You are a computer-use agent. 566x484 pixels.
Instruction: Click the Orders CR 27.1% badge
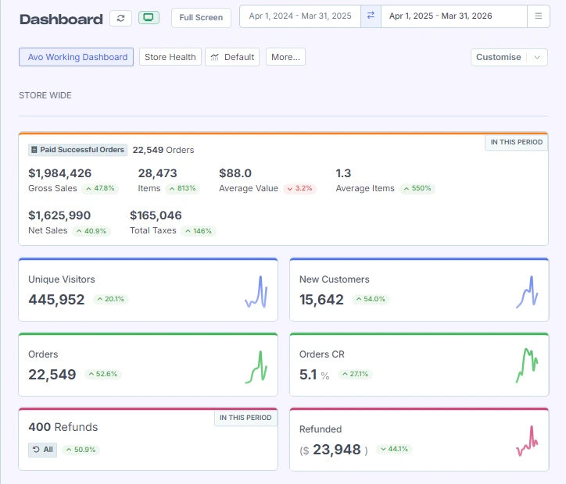click(356, 374)
